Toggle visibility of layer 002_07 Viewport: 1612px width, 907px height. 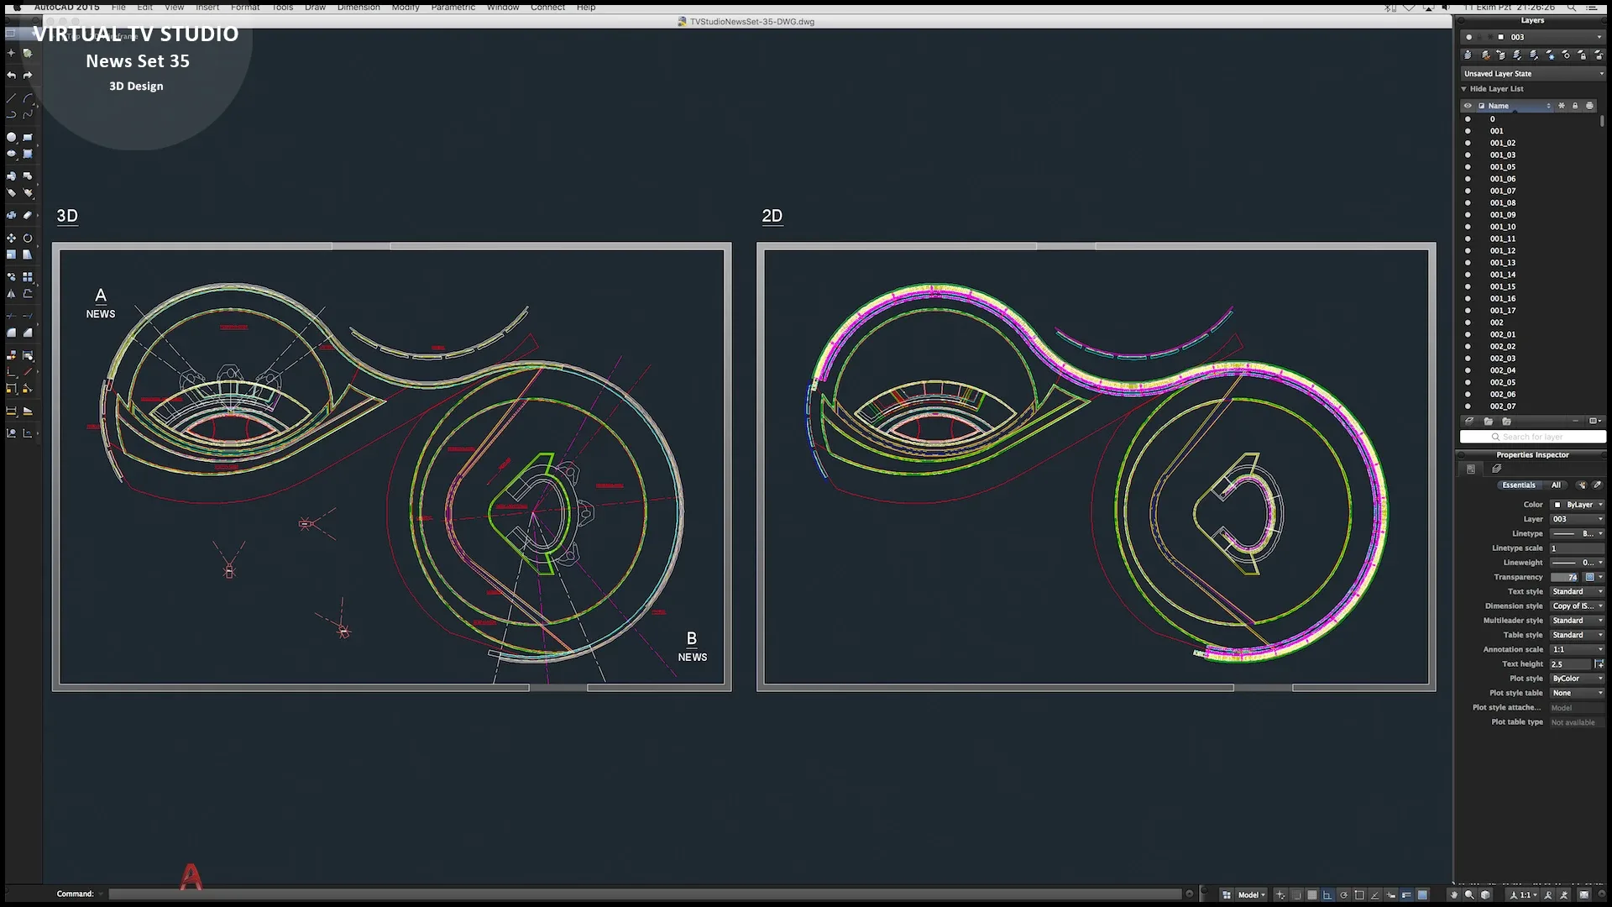[x=1469, y=406]
